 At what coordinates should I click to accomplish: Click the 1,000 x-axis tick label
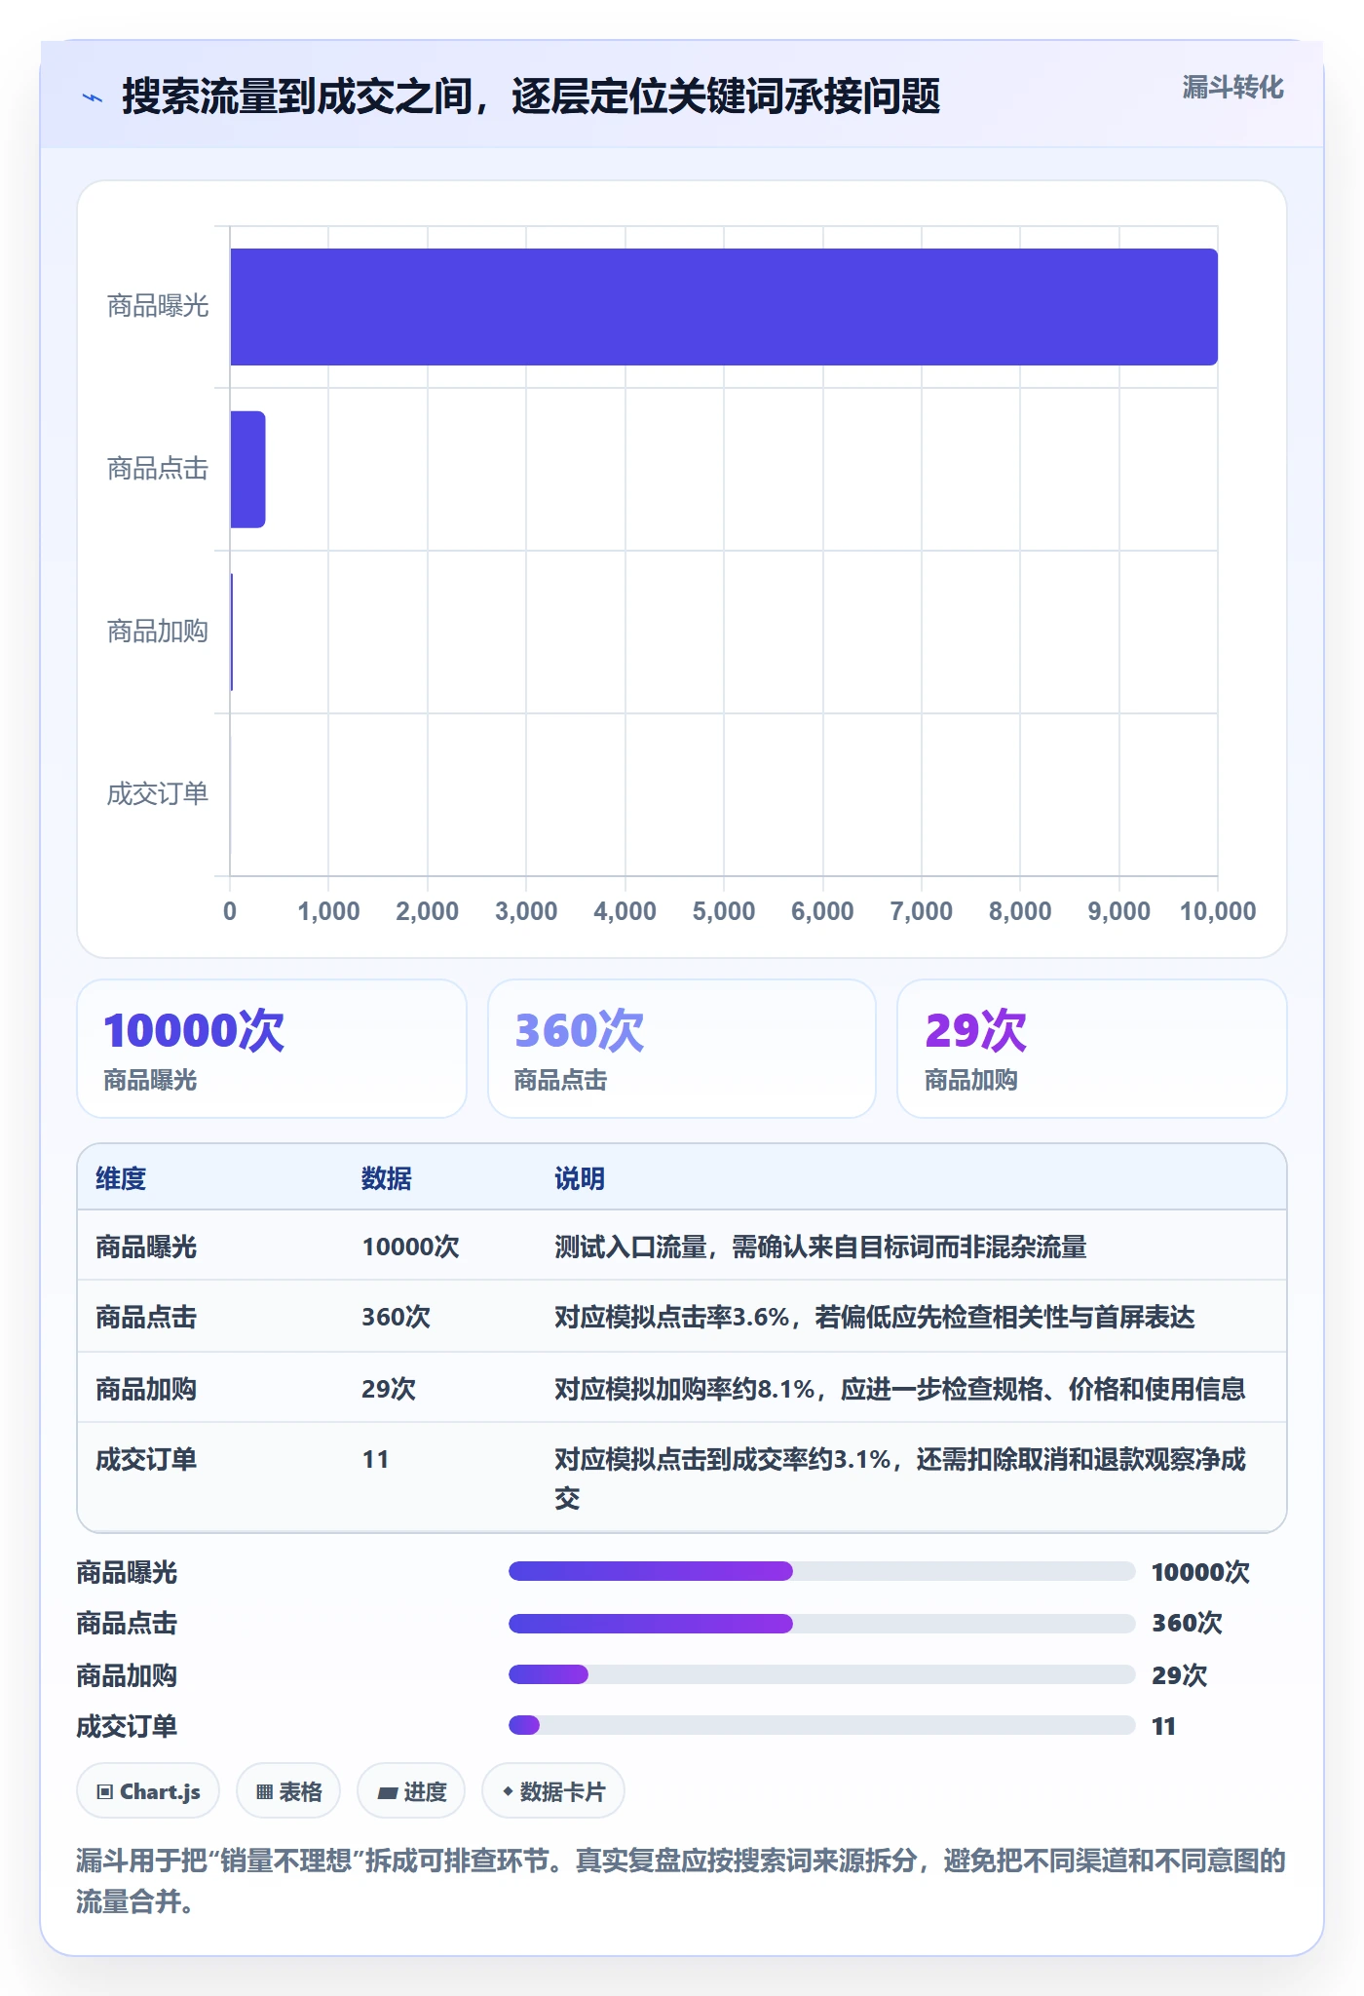tap(328, 911)
